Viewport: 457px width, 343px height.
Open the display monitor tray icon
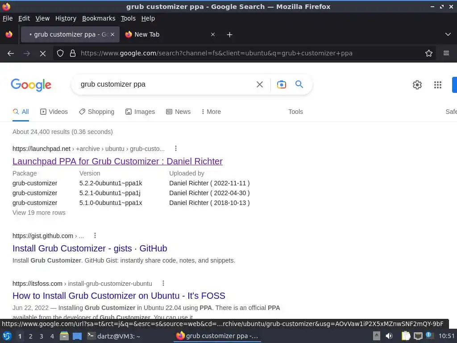418,336
